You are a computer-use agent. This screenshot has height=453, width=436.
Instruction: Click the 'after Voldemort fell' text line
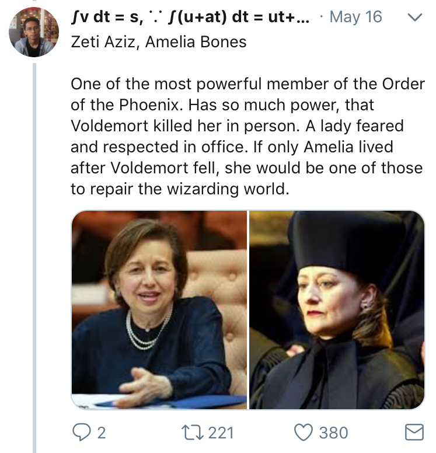pos(246,168)
